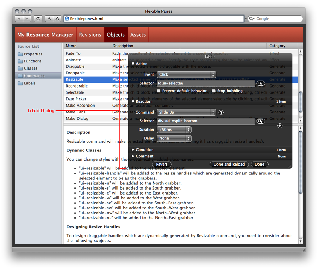Reload the page with the refresh button
The image size is (318, 269).
tap(38, 19)
